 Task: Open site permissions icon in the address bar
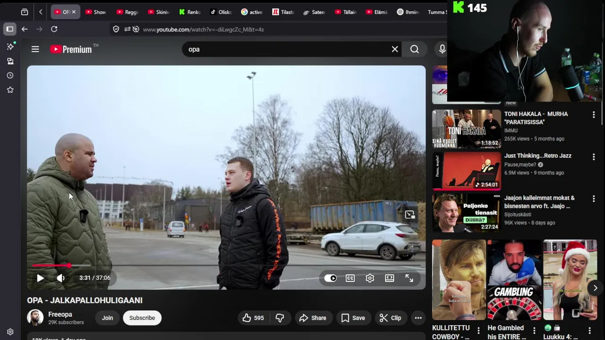pos(127,29)
